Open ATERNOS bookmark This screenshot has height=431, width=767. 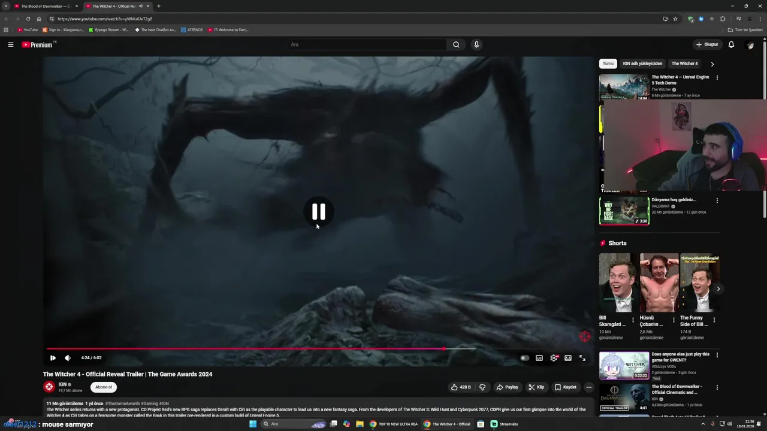(x=192, y=29)
